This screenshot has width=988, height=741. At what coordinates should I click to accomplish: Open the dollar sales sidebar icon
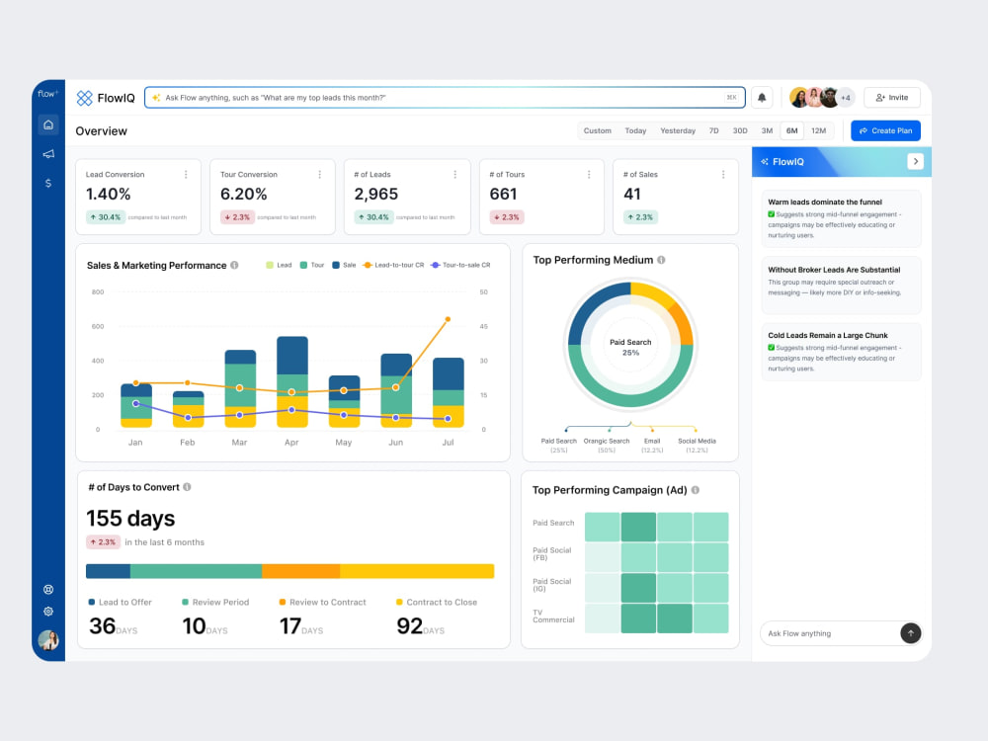click(48, 184)
